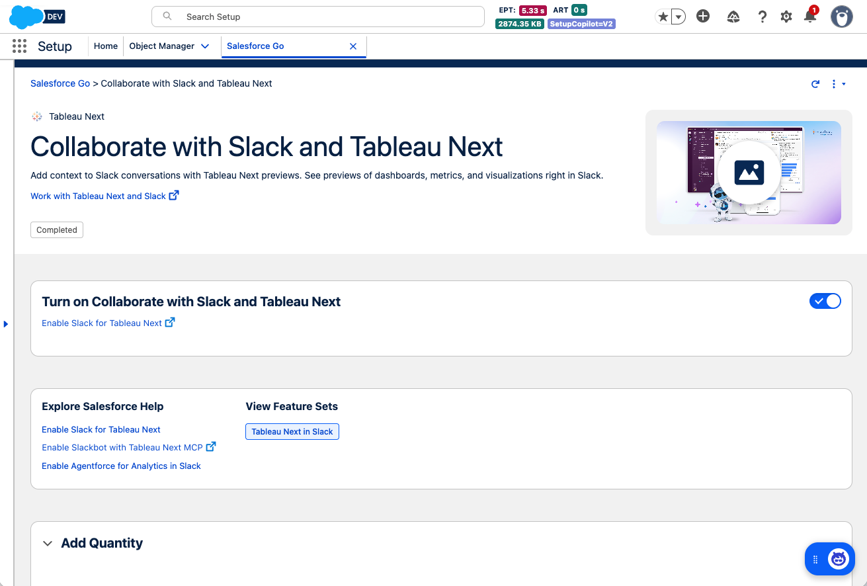The image size is (867, 586).
Task: Close the Salesforce Go tab
Action: coord(353,46)
